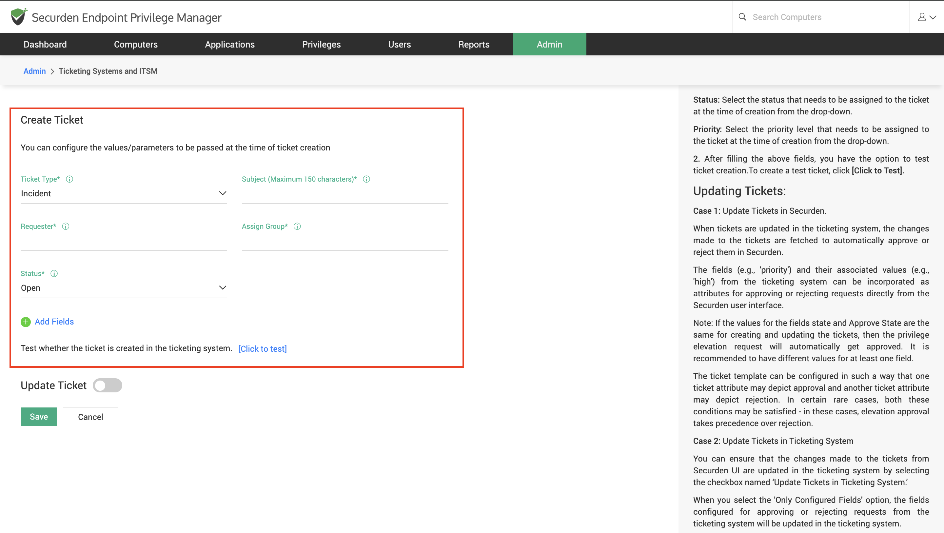
Task: Click info icon next to Requester
Action: [x=66, y=226]
